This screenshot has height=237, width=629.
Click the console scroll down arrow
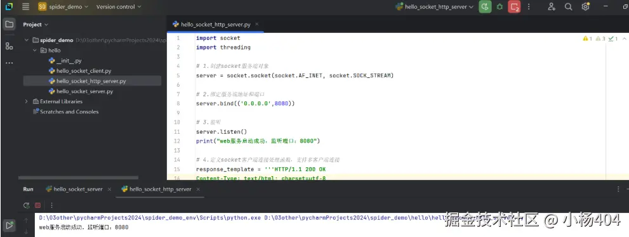click(x=27, y=231)
